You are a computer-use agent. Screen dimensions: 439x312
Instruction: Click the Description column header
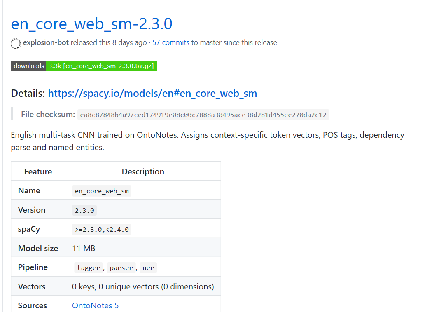[x=143, y=171]
